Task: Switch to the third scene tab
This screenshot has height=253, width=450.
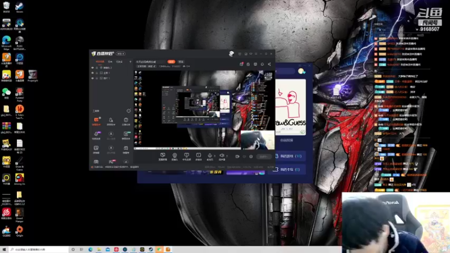Action: [119, 62]
